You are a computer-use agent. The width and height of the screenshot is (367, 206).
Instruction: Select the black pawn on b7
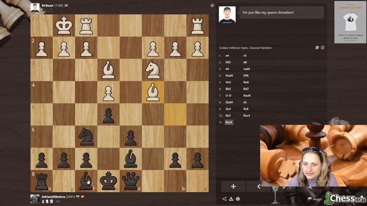175,159
